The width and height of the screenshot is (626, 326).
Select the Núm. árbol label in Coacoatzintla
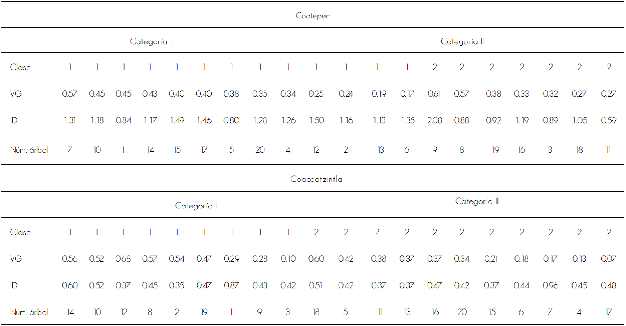29,312
